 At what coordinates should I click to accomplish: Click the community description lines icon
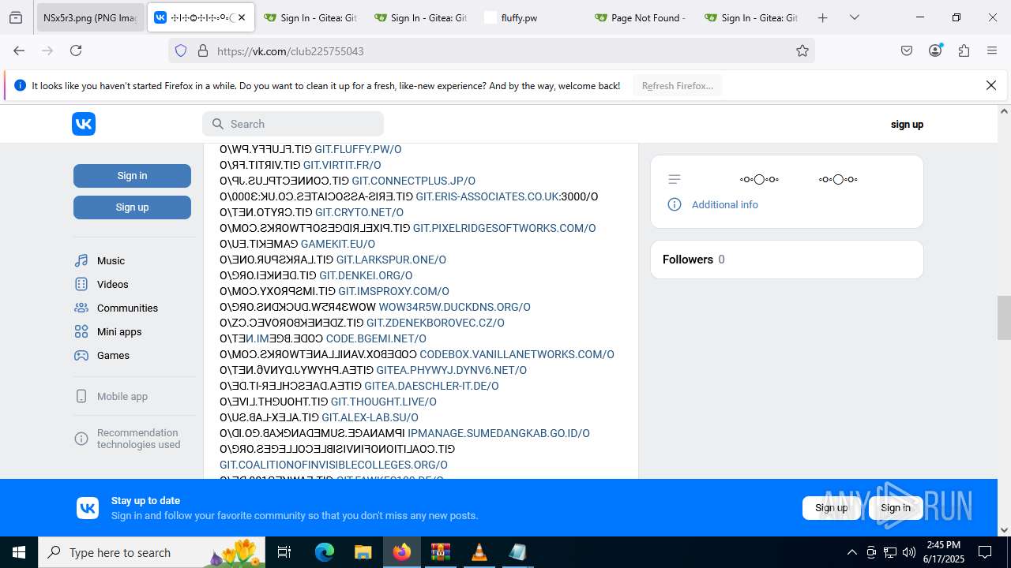[x=675, y=179]
